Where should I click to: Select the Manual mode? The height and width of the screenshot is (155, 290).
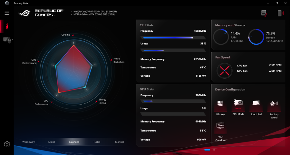(120, 142)
